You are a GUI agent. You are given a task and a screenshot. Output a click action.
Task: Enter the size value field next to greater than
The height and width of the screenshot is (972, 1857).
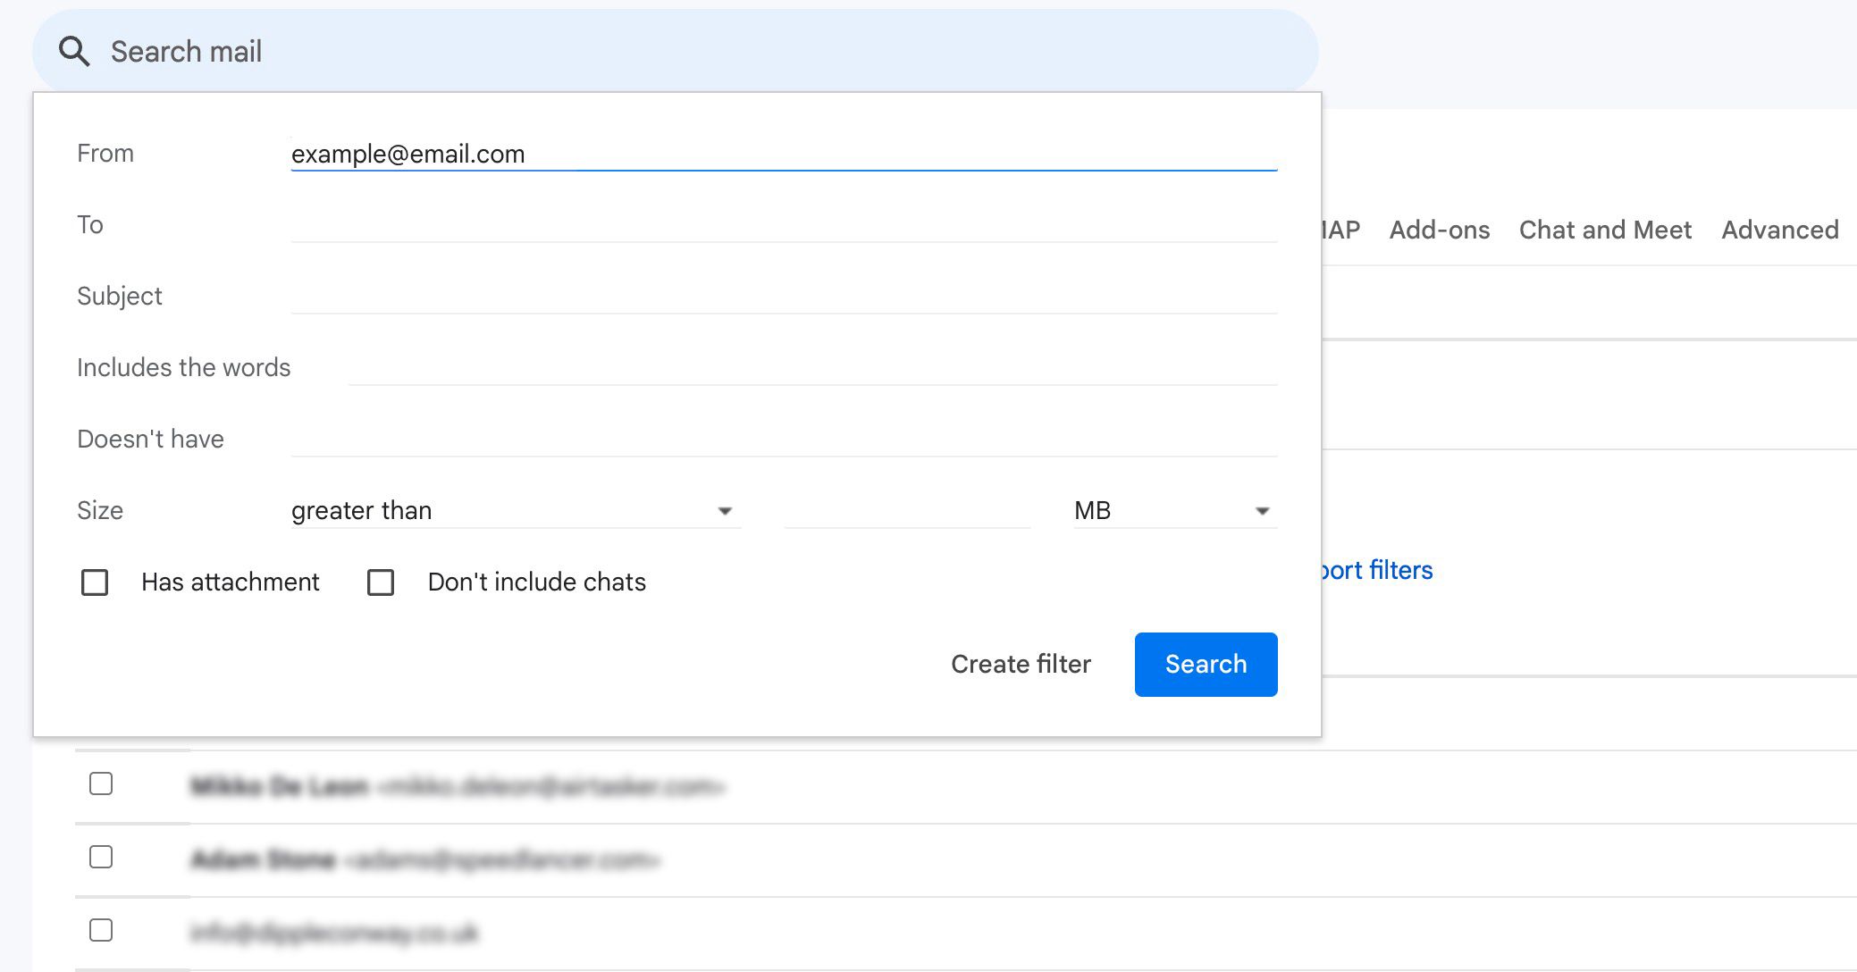click(x=906, y=510)
